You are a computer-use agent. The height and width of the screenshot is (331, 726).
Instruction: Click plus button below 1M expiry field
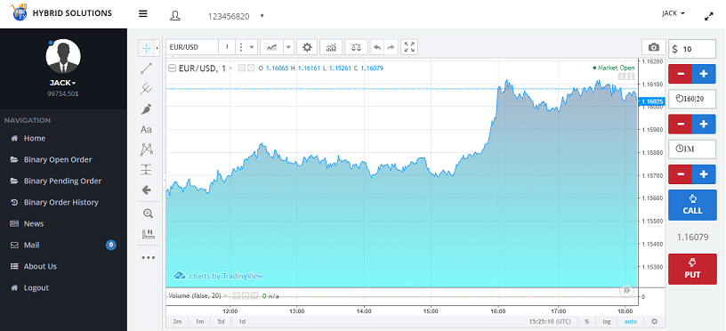704,174
